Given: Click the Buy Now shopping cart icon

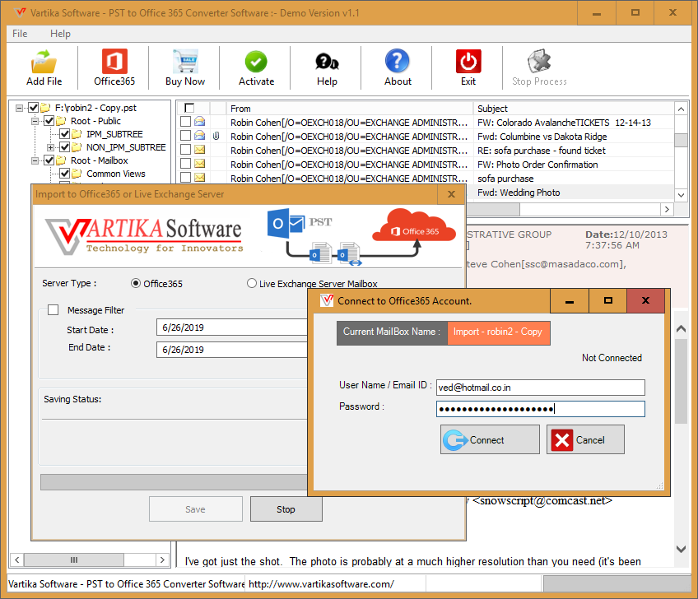Looking at the screenshot, I should [185, 62].
